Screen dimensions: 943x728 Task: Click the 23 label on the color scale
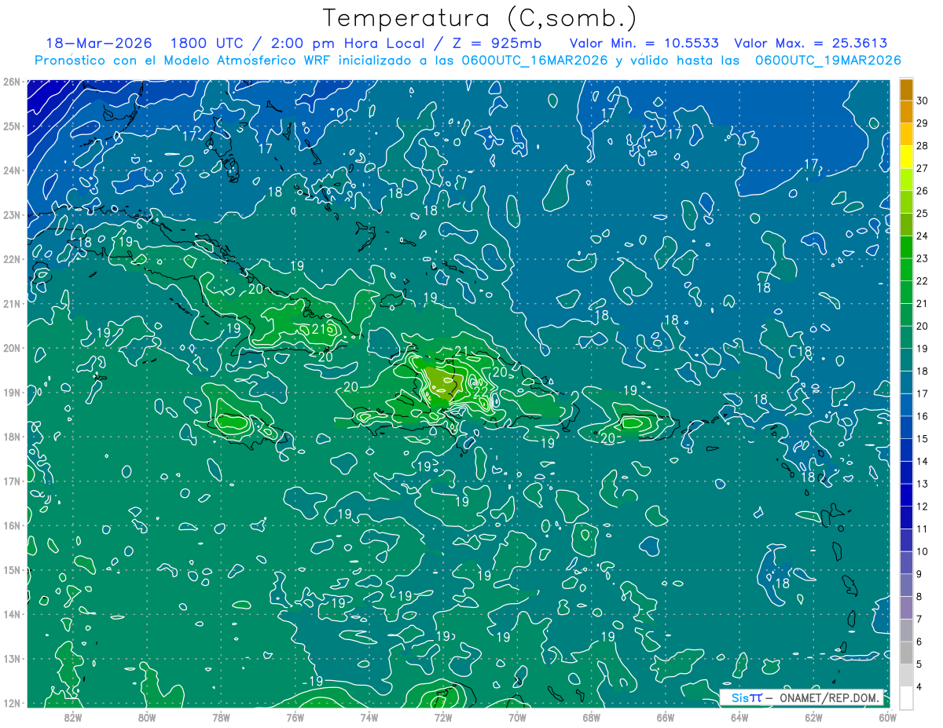(x=923, y=258)
